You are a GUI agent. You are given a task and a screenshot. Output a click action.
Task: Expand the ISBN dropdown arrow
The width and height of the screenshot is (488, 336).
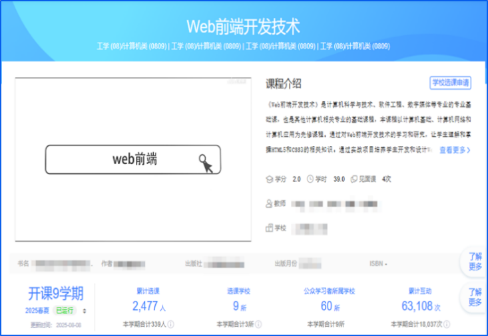(x=385, y=264)
